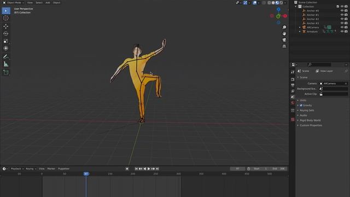Click the current frame field showing 97
This screenshot has height=197, width=350.
point(237,169)
